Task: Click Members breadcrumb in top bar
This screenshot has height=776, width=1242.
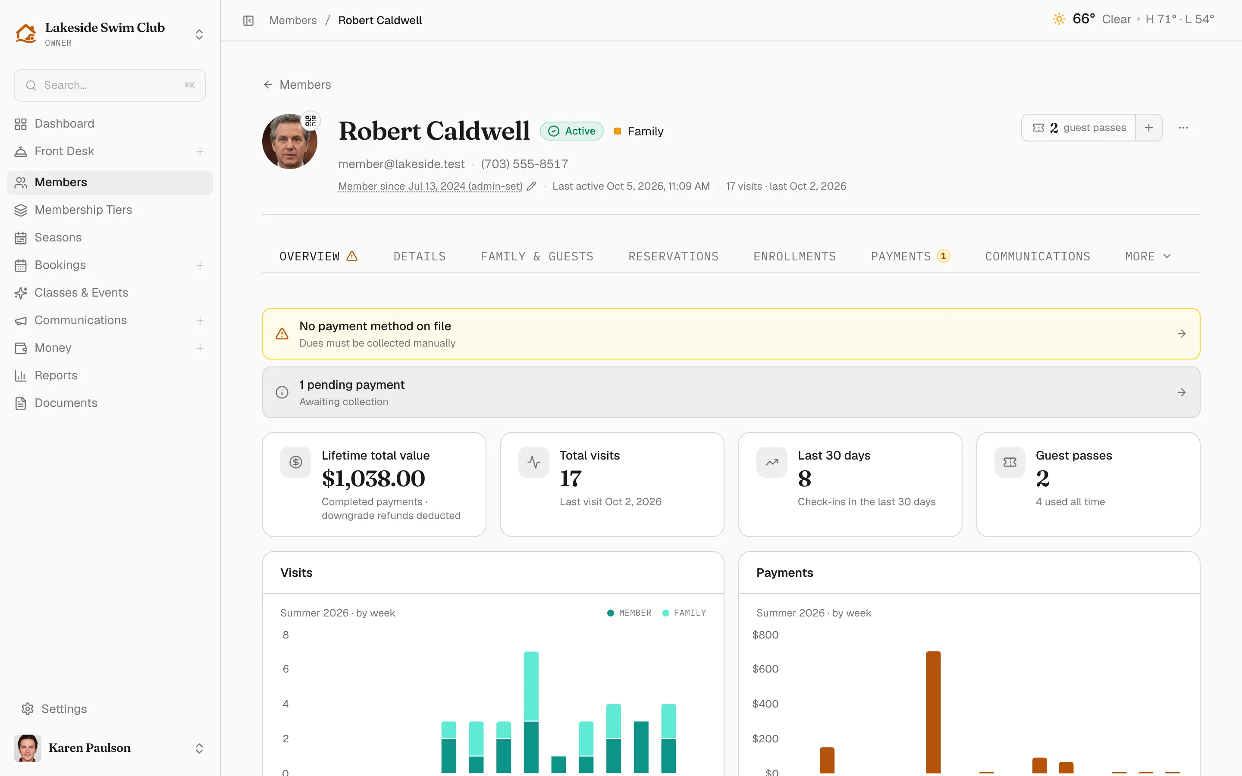Action: click(x=293, y=21)
